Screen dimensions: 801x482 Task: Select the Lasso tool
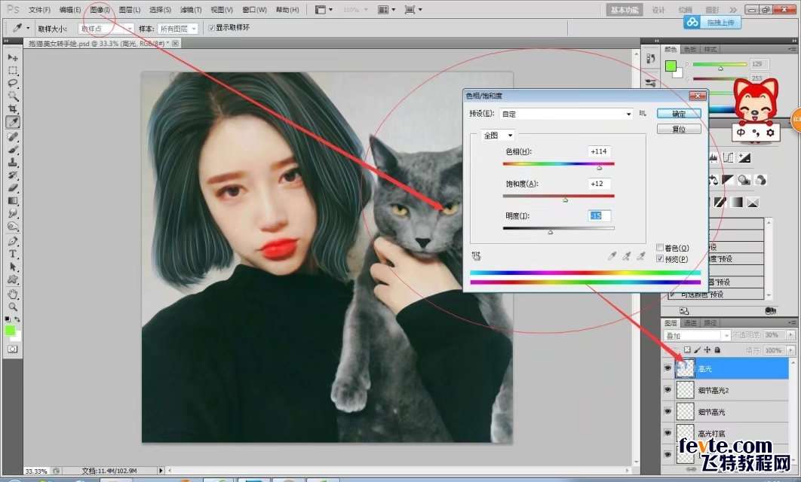pyautogui.click(x=13, y=83)
